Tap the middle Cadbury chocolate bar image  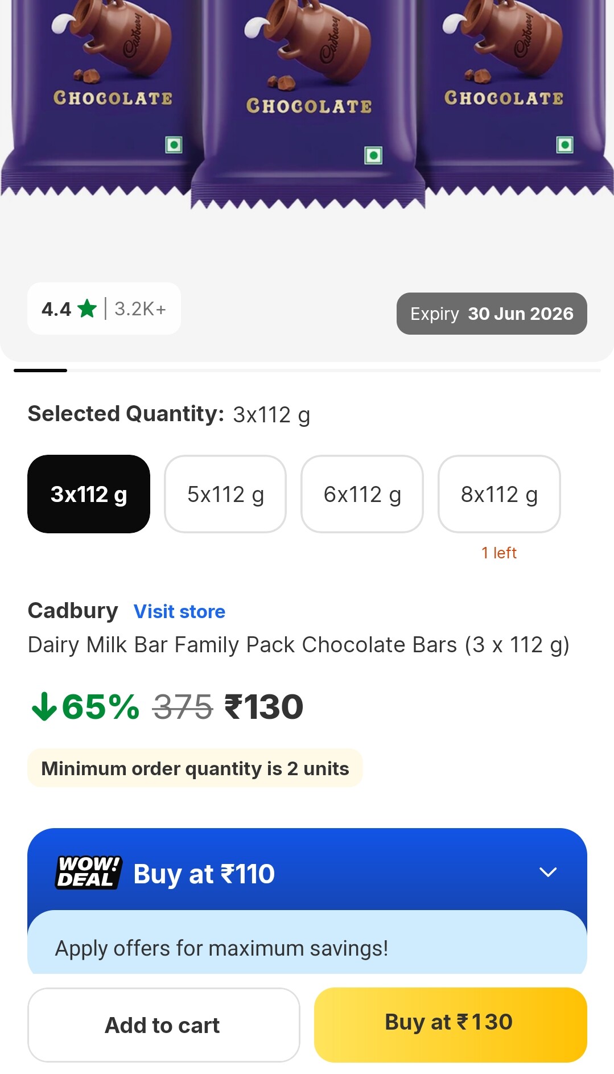(308, 102)
